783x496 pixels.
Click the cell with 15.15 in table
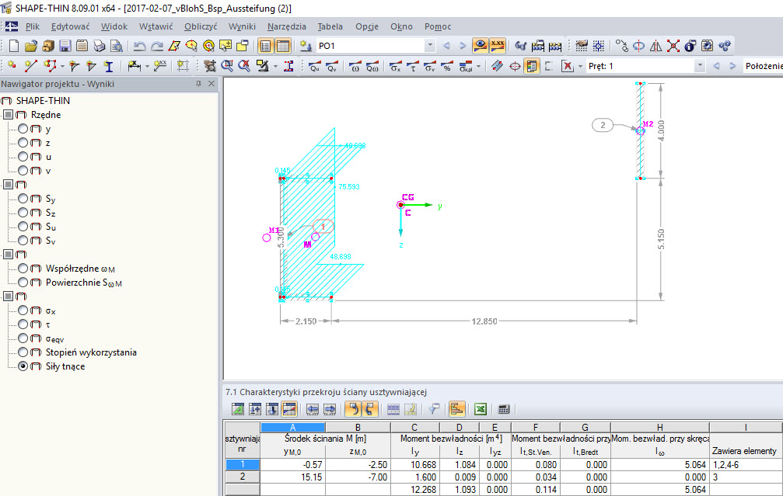coord(292,477)
